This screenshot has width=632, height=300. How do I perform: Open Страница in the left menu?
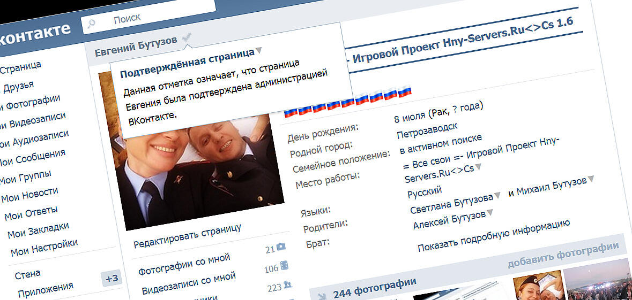(20, 67)
